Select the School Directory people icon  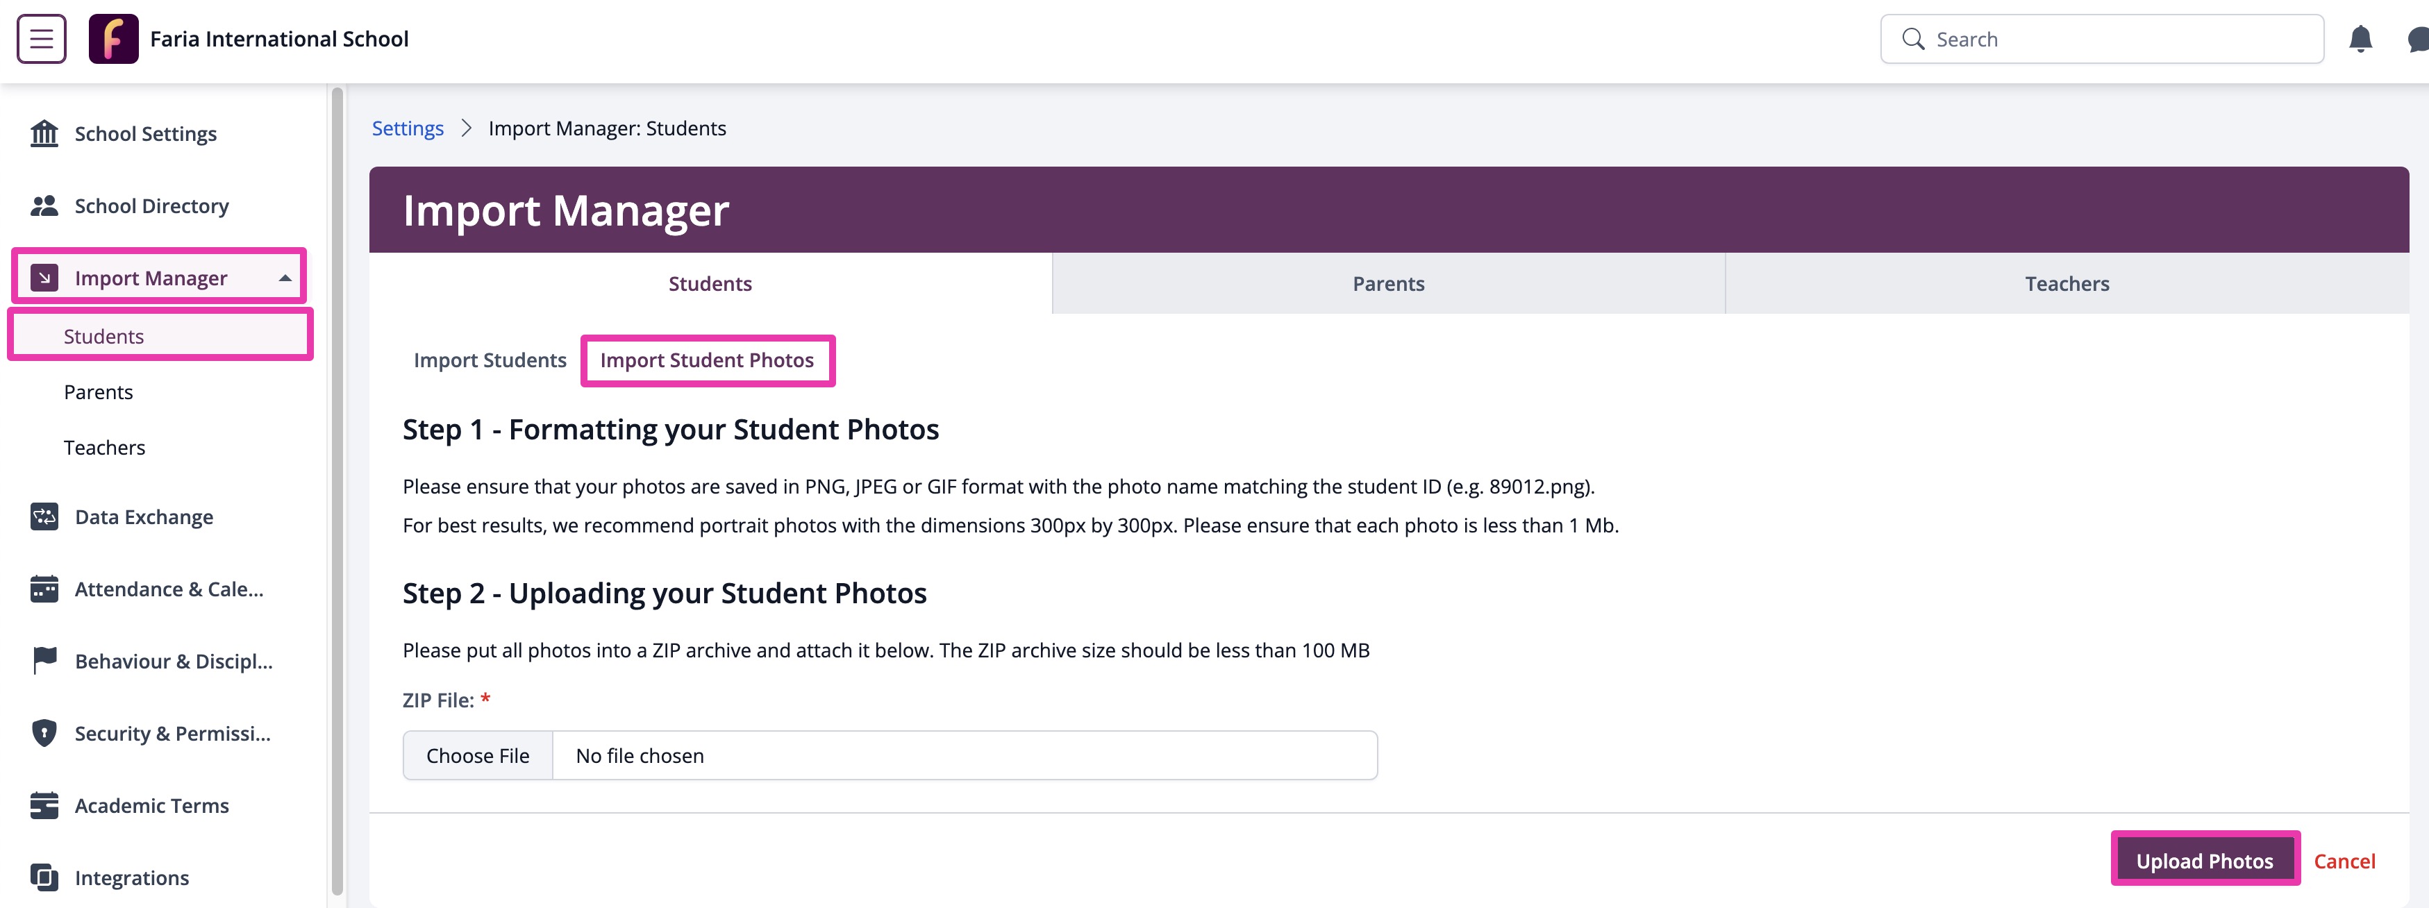tap(43, 205)
